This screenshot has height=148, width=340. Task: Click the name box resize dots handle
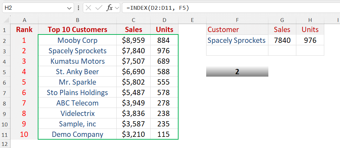(x=78, y=8)
